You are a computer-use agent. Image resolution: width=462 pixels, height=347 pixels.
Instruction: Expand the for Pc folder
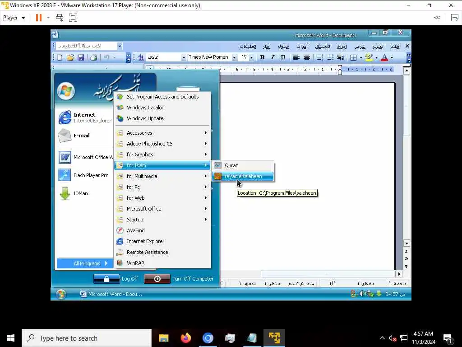point(162,187)
